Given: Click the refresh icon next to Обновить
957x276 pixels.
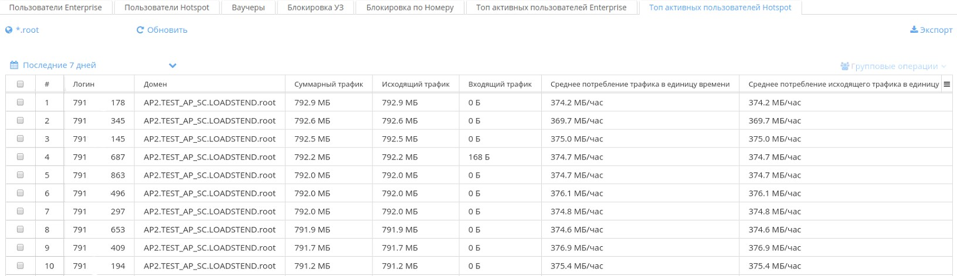Looking at the screenshot, I should [140, 30].
